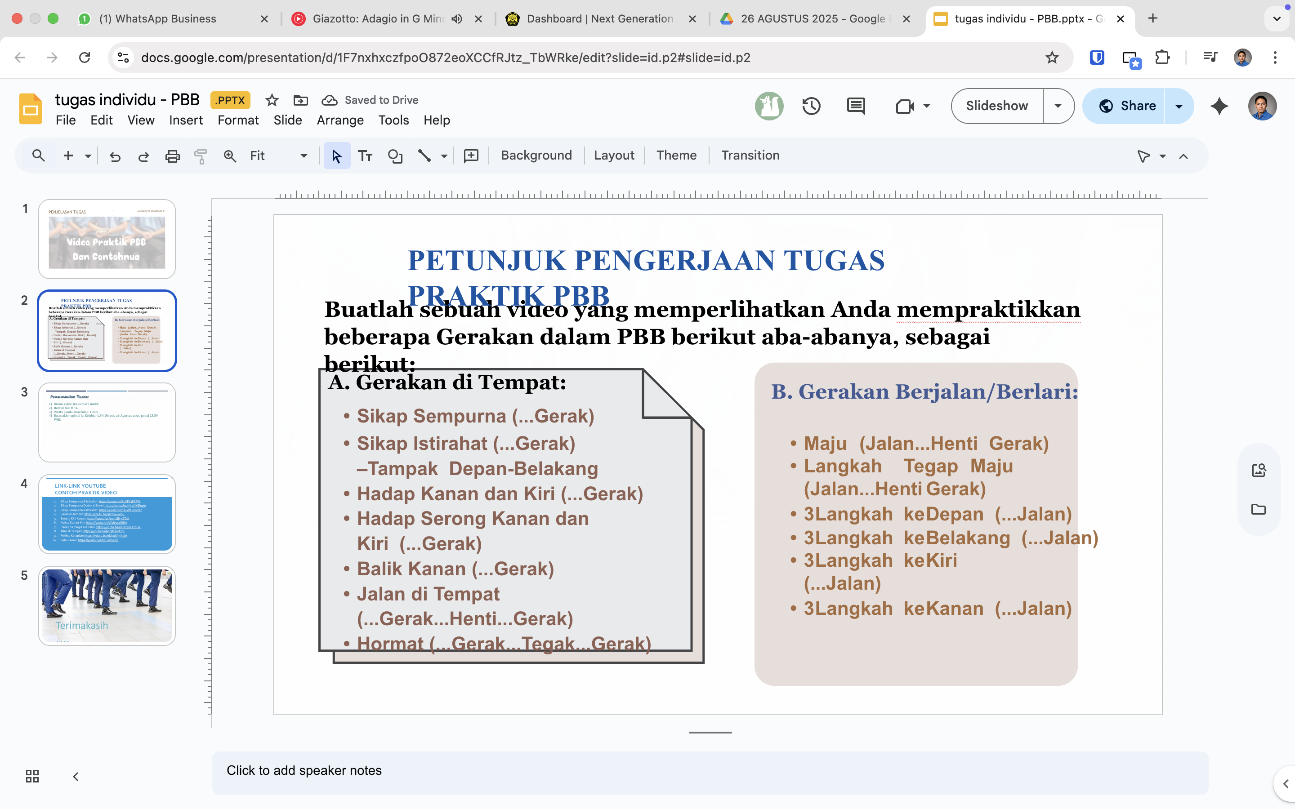Screen dimensions: 1295x809
Task: Click the Transition button
Action: pos(750,156)
